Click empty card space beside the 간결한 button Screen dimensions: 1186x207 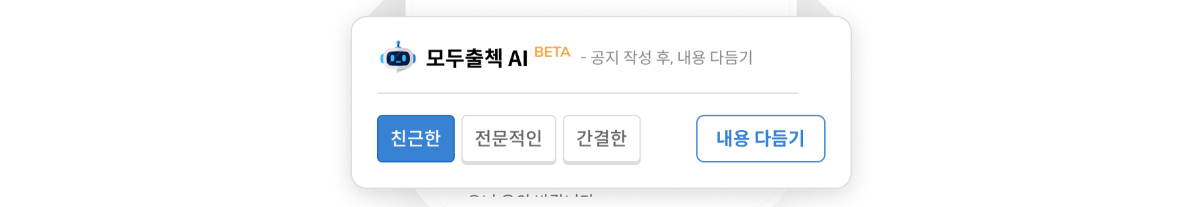click(x=668, y=139)
